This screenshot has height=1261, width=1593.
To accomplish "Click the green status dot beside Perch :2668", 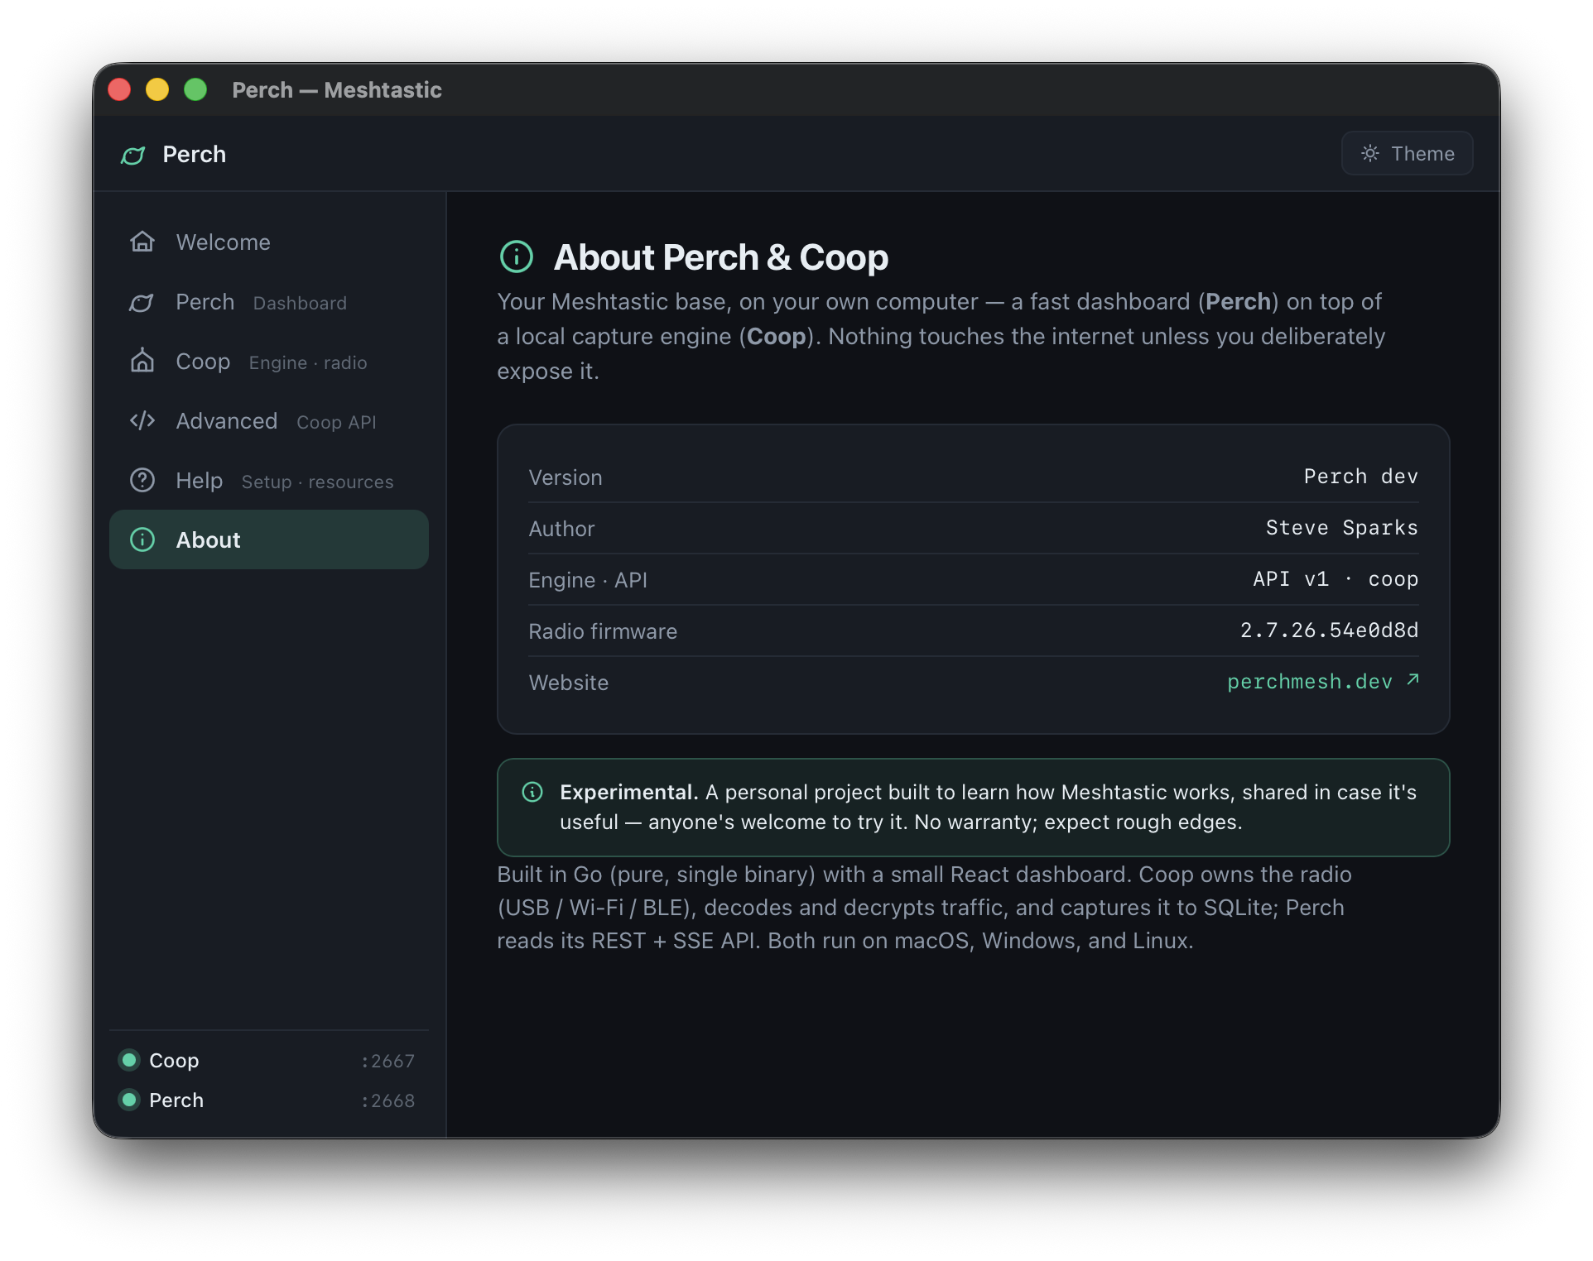I will pyautogui.click(x=129, y=1100).
